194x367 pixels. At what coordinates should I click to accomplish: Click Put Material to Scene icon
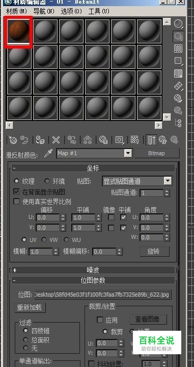pos(24,140)
